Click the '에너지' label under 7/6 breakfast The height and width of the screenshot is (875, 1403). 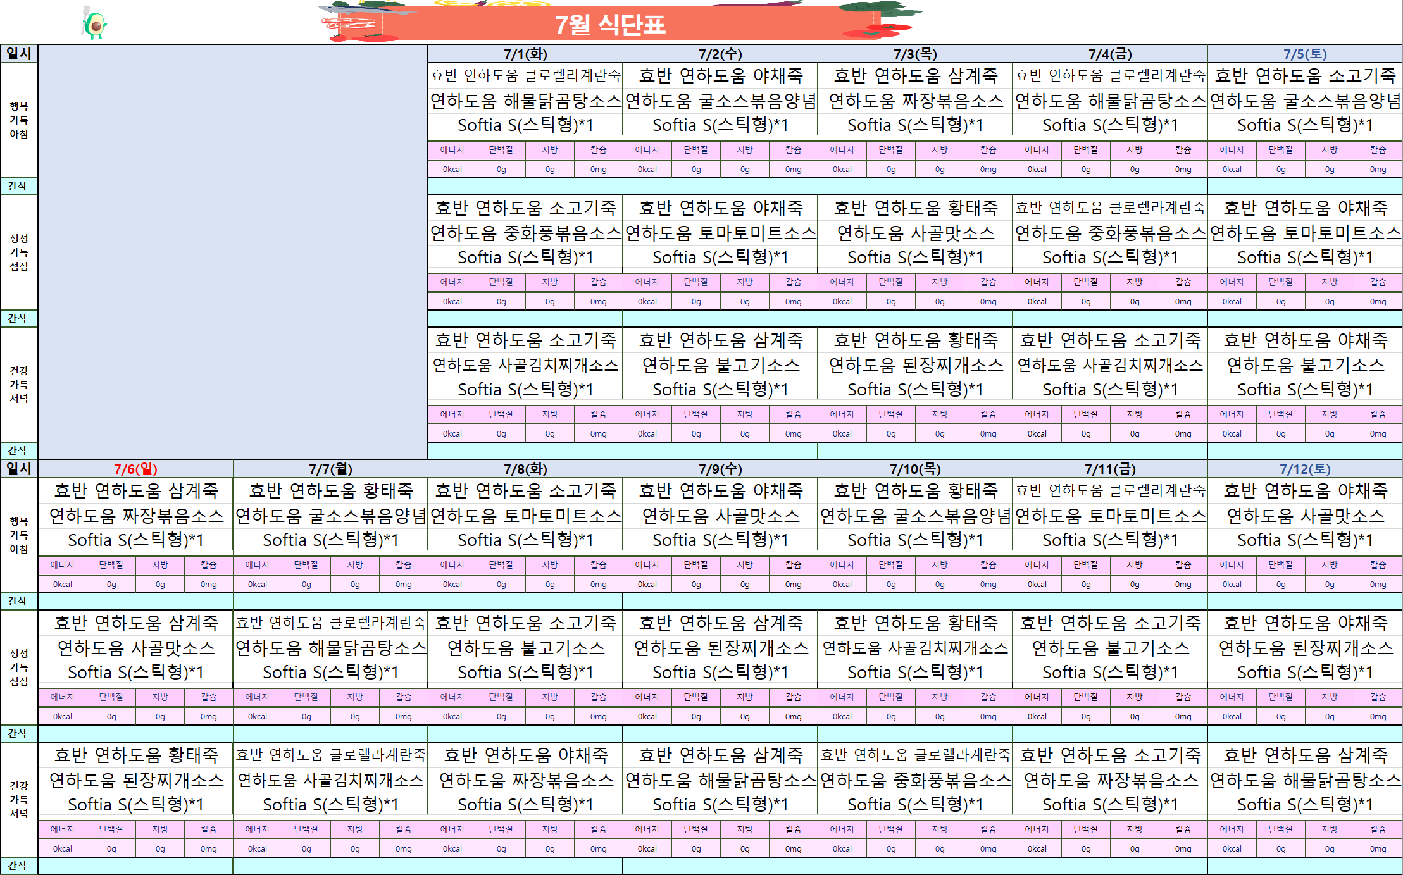tap(62, 565)
